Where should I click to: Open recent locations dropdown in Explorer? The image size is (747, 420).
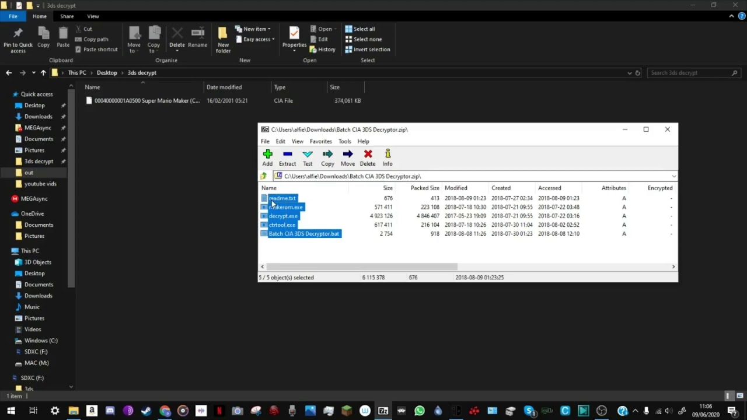33,73
